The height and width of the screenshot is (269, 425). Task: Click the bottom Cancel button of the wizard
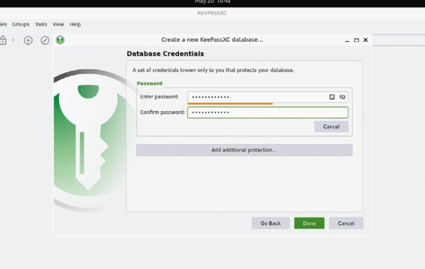tap(346, 223)
